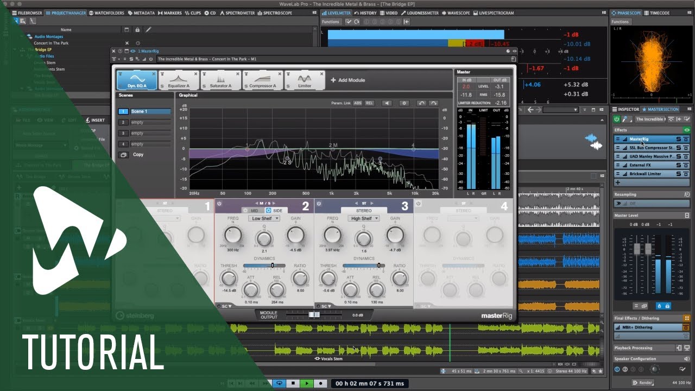Open the Spectrometer tab

[237, 12]
